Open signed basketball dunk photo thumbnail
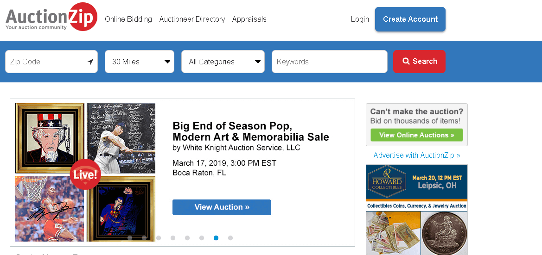 (x=50, y=208)
